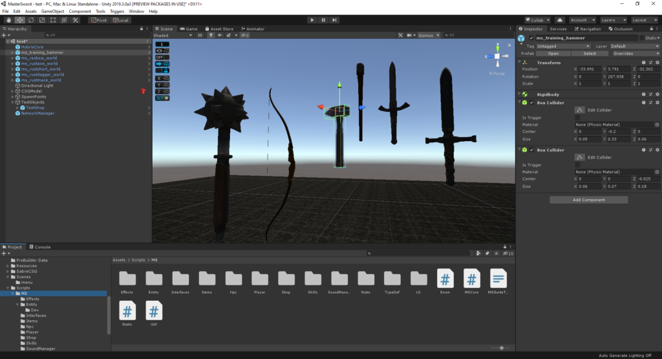Toggle Is Trigger on second Box Collider
This screenshot has width=662, height=359.
[577, 165]
